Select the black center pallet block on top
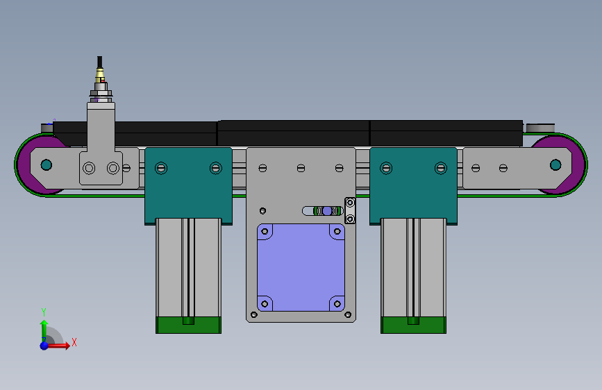Image resolution: width=602 pixels, height=390 pixels. coord(293,133)
